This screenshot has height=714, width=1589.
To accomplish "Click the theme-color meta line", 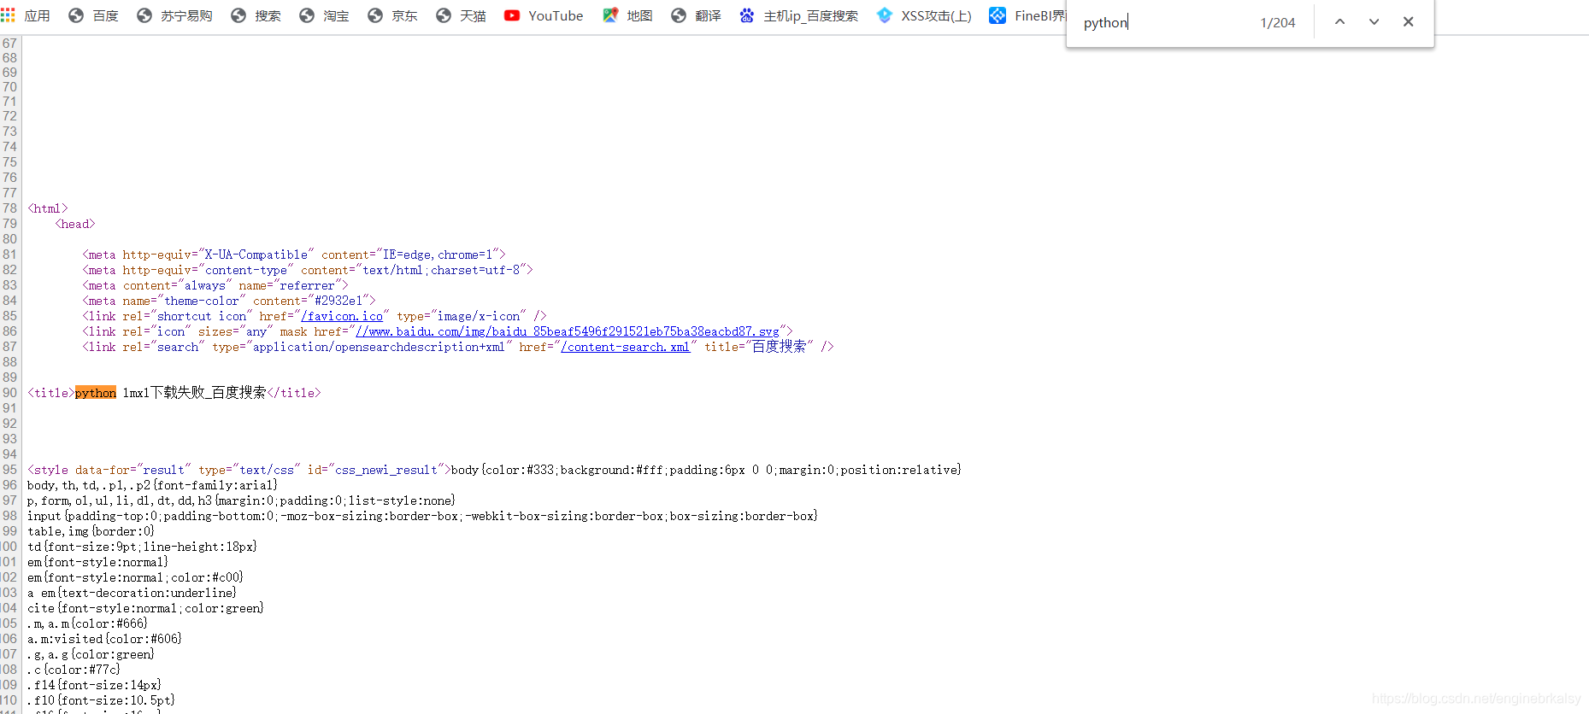I will pos(229,301).
